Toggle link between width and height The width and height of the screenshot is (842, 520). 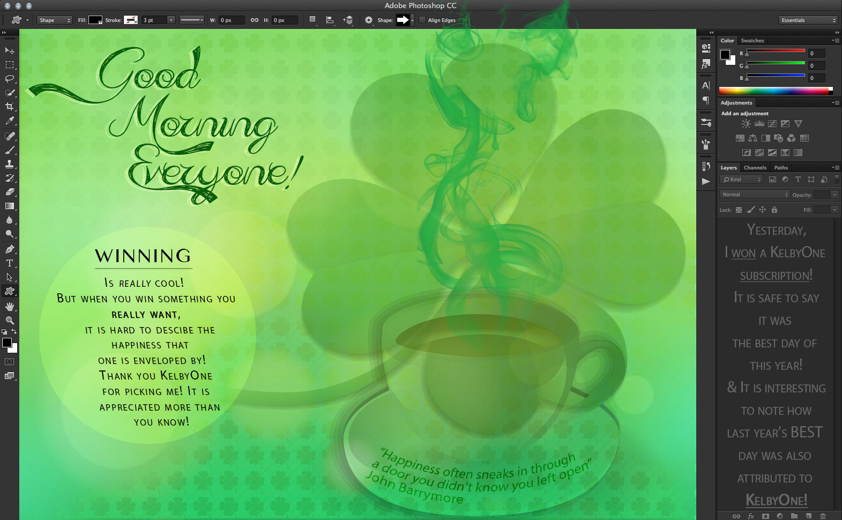(255, 20)
